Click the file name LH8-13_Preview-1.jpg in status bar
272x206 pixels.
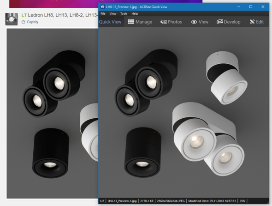(122, 201)
